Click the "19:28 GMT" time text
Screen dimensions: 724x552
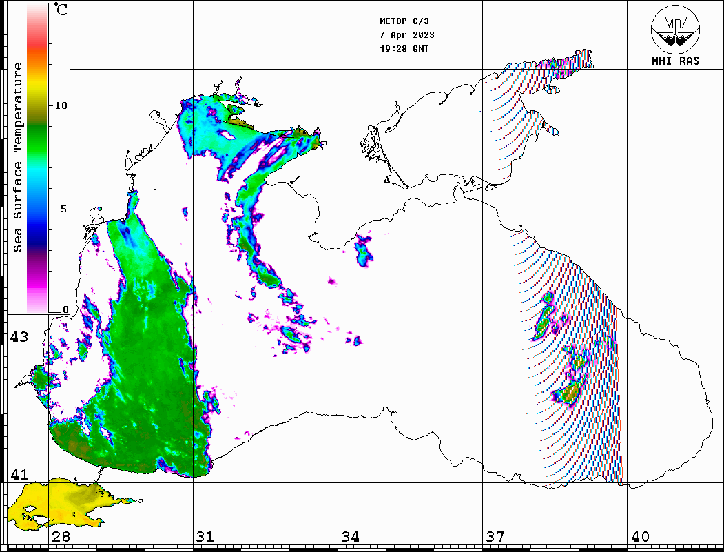pyautogui.click(x=404, y=48)
